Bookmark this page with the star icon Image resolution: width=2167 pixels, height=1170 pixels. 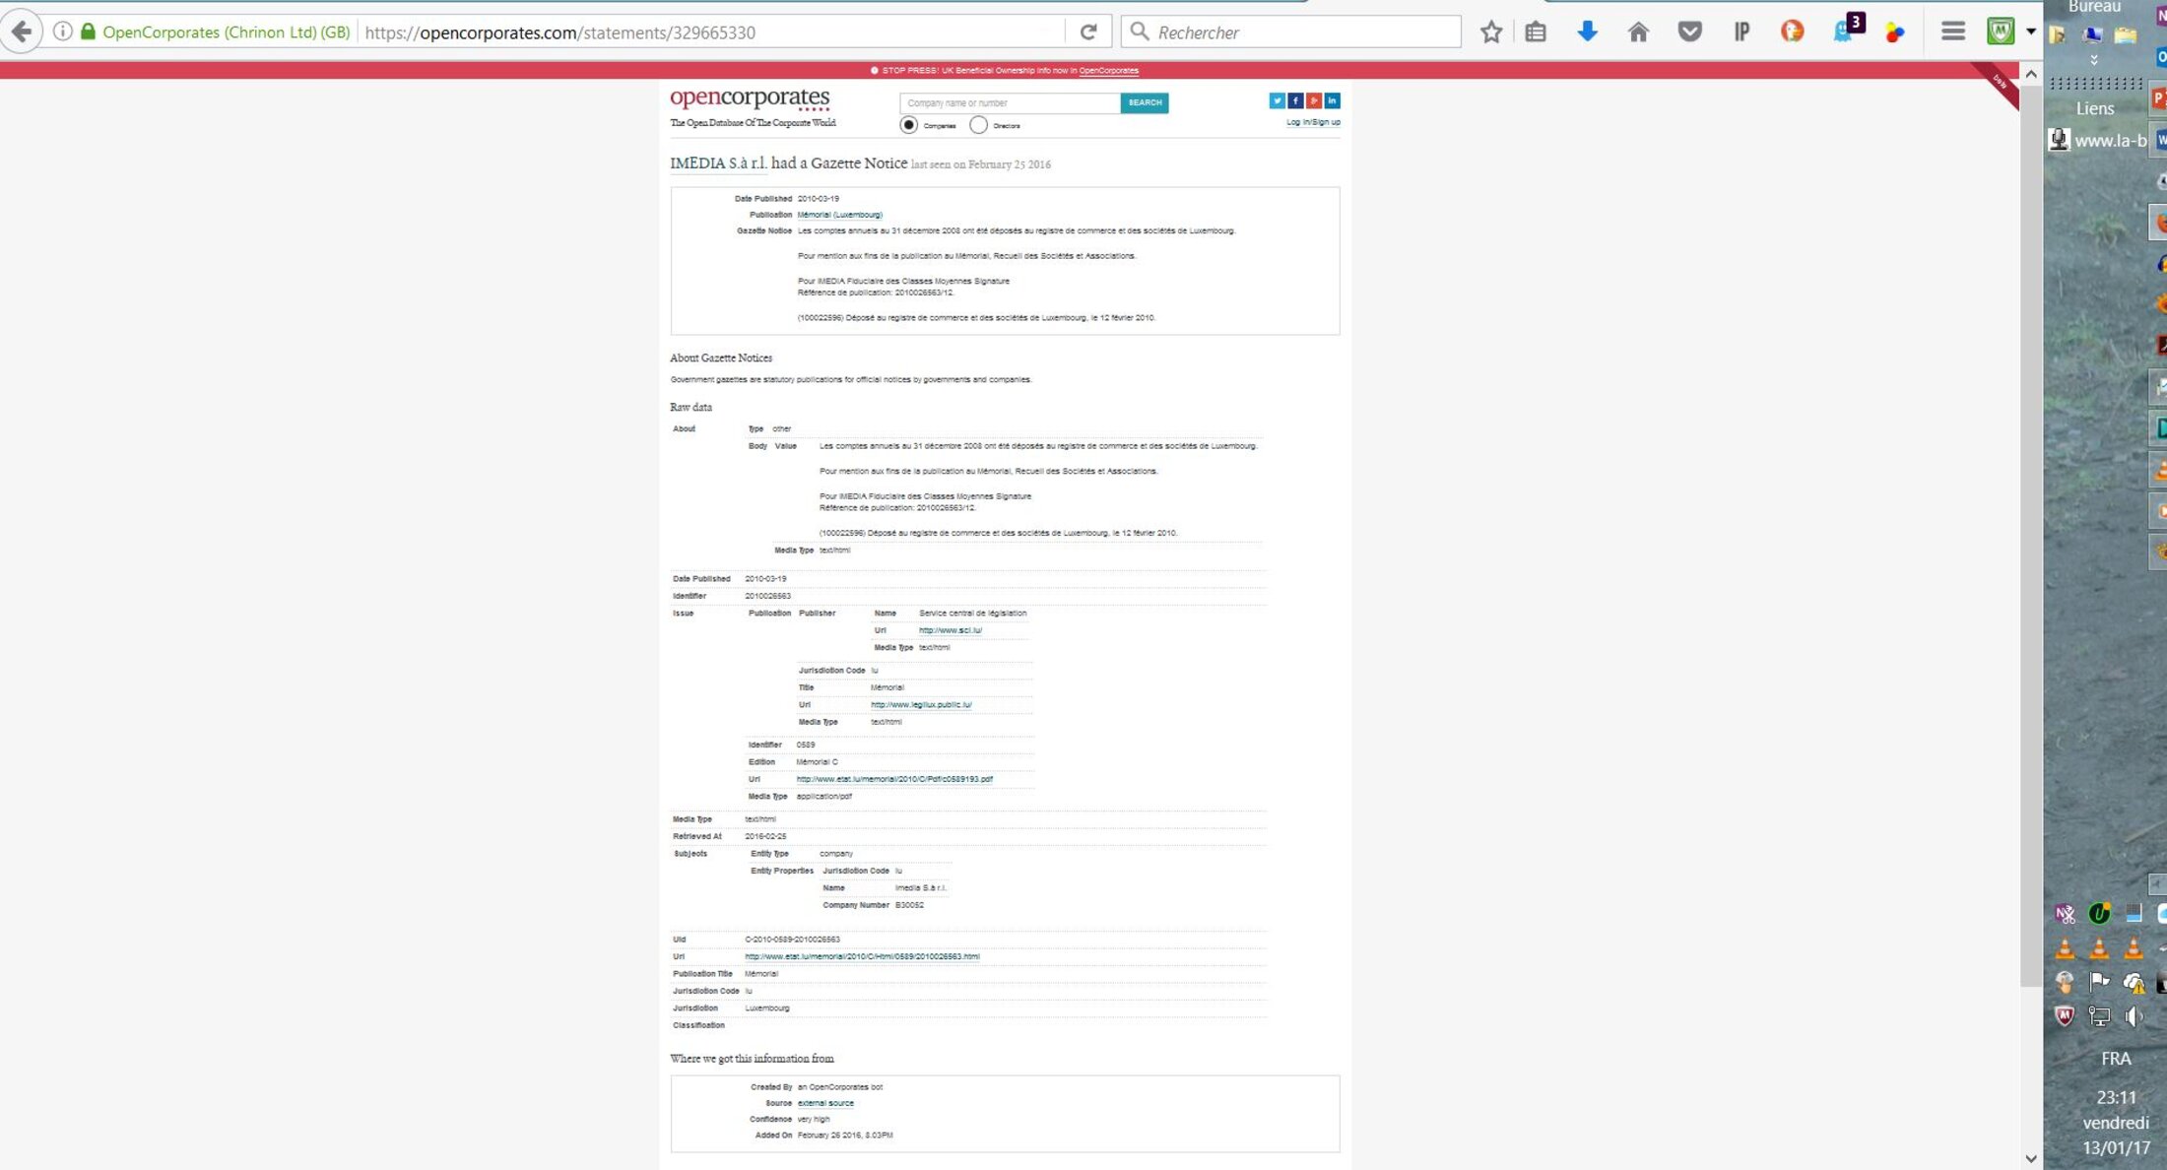tap(1490, 32)
